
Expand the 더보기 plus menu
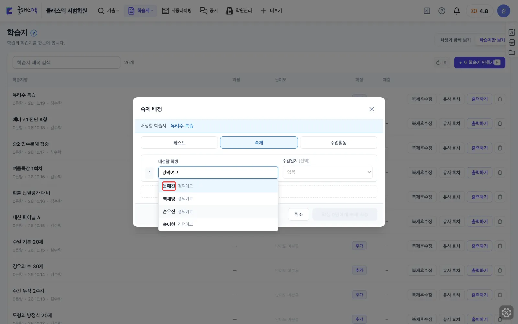point(271,11)
